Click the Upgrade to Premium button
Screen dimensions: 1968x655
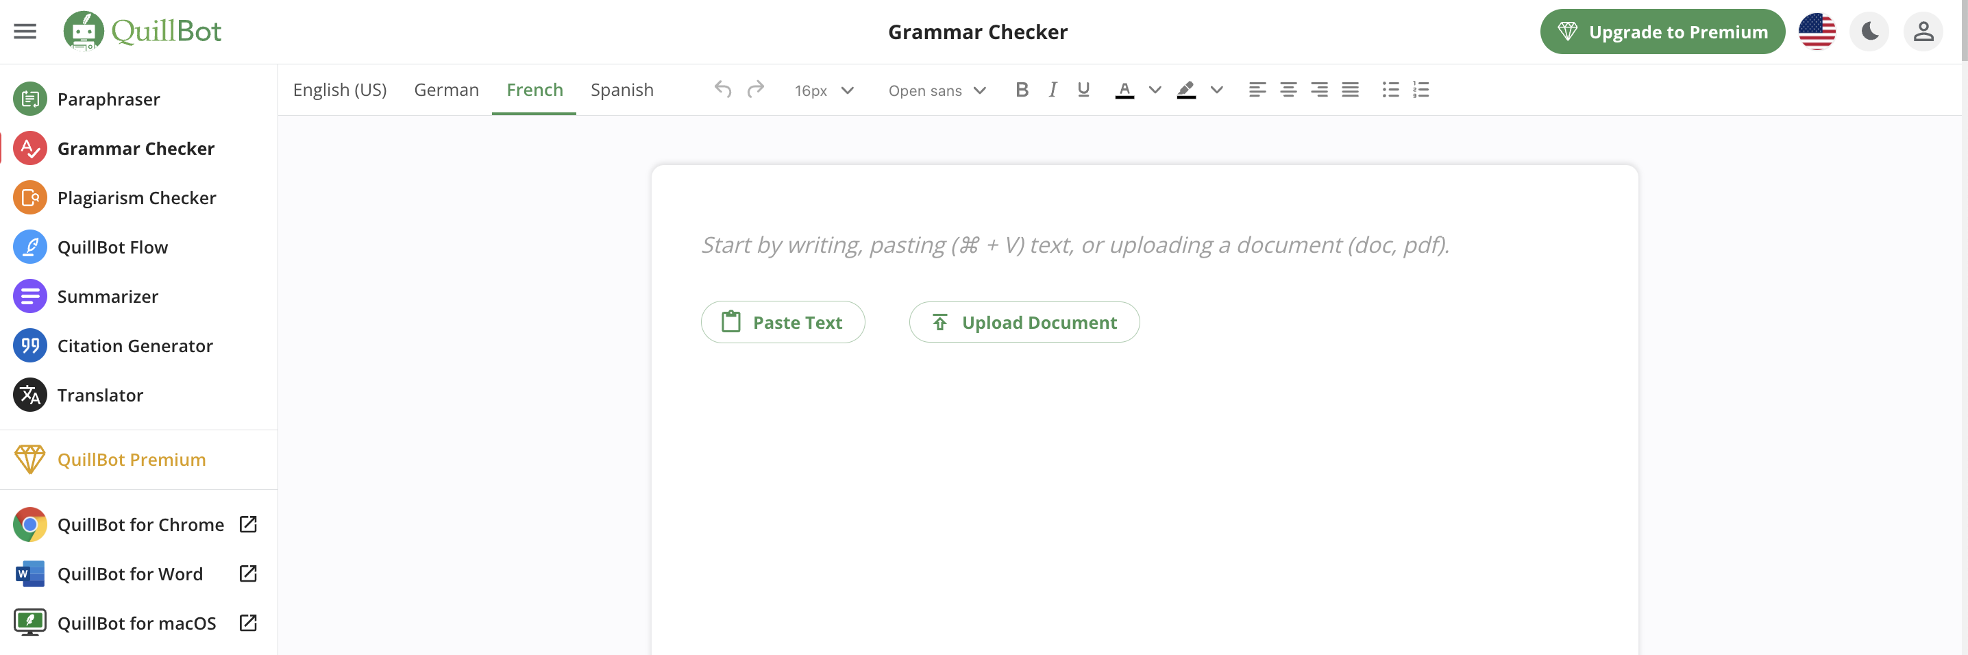point(1662,32)
